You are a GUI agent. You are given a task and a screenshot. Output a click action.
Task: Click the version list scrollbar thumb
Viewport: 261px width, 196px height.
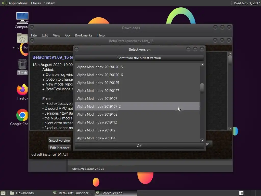202,88
